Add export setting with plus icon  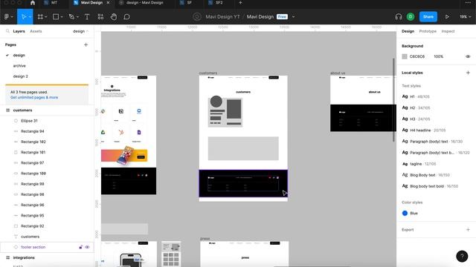pyautogui.click(x=468, y=230)
